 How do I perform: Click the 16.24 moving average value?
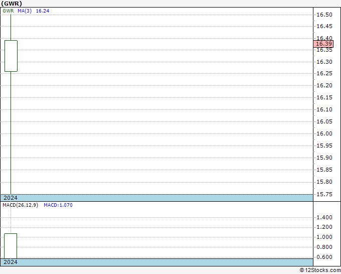pyautogui.click(x=43, y=11)
